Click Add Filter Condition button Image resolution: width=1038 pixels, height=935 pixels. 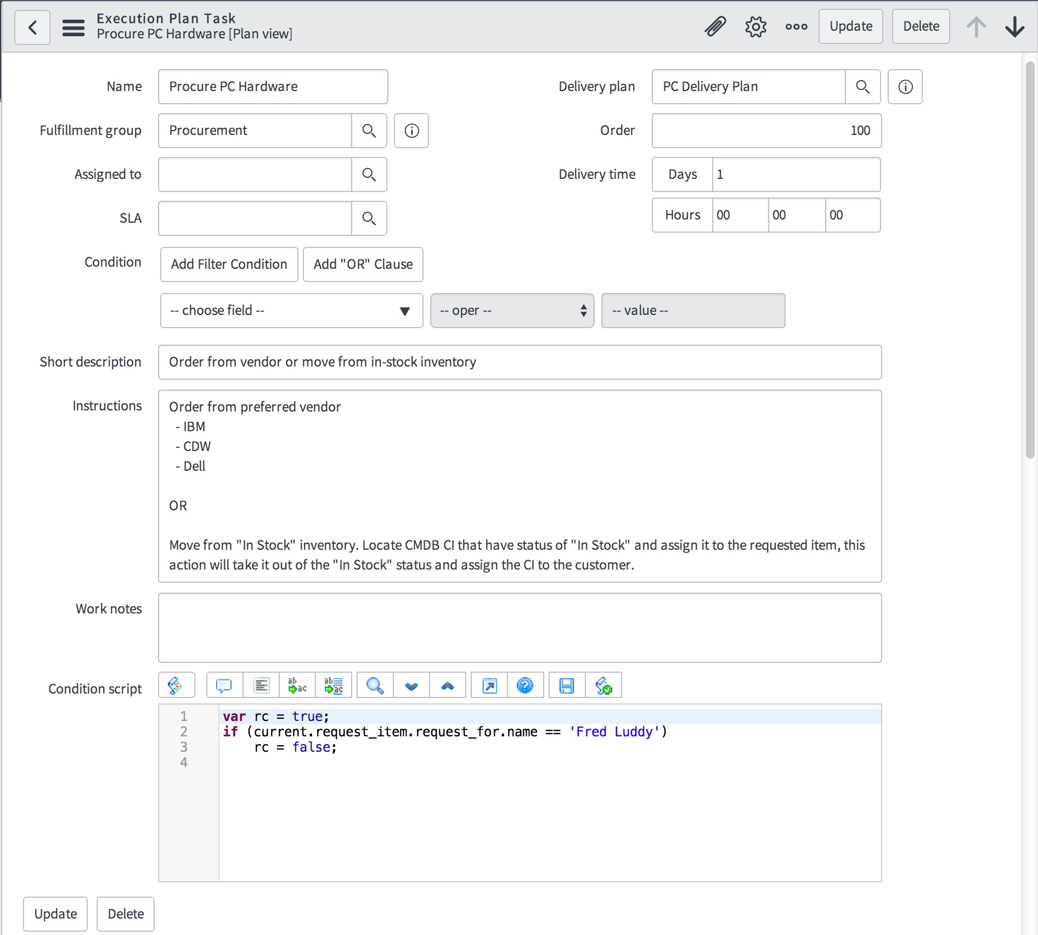click(x=229, y=264)
